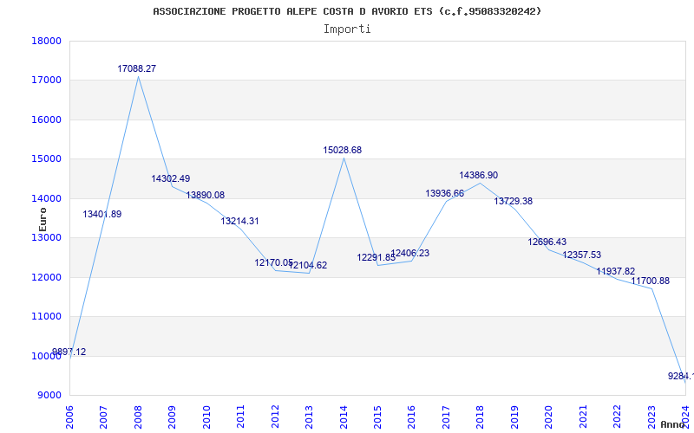The height and width of the screenshot is (433, 694).
Task: Select the 11700.88 data label
Action: tap(650, 281)
